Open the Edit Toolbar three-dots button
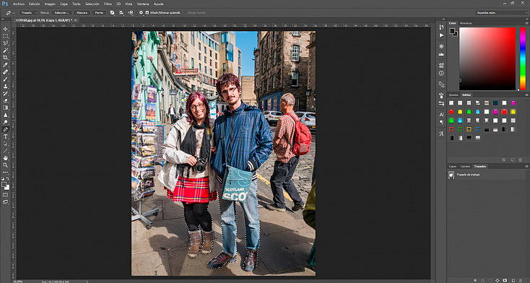This screenshot has height=283, width=530. pos(5,172)
